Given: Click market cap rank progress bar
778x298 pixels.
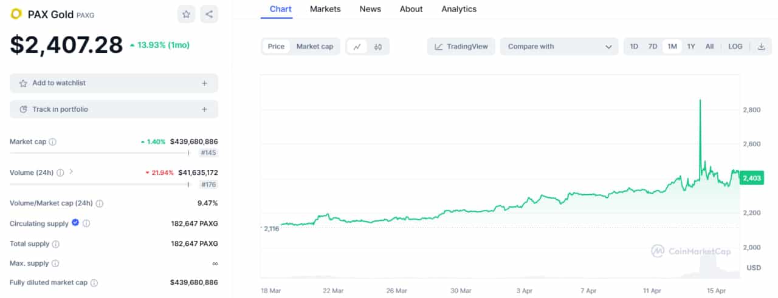Looking at the screenshot, I should pyautogui.click(x=102, y=153).
